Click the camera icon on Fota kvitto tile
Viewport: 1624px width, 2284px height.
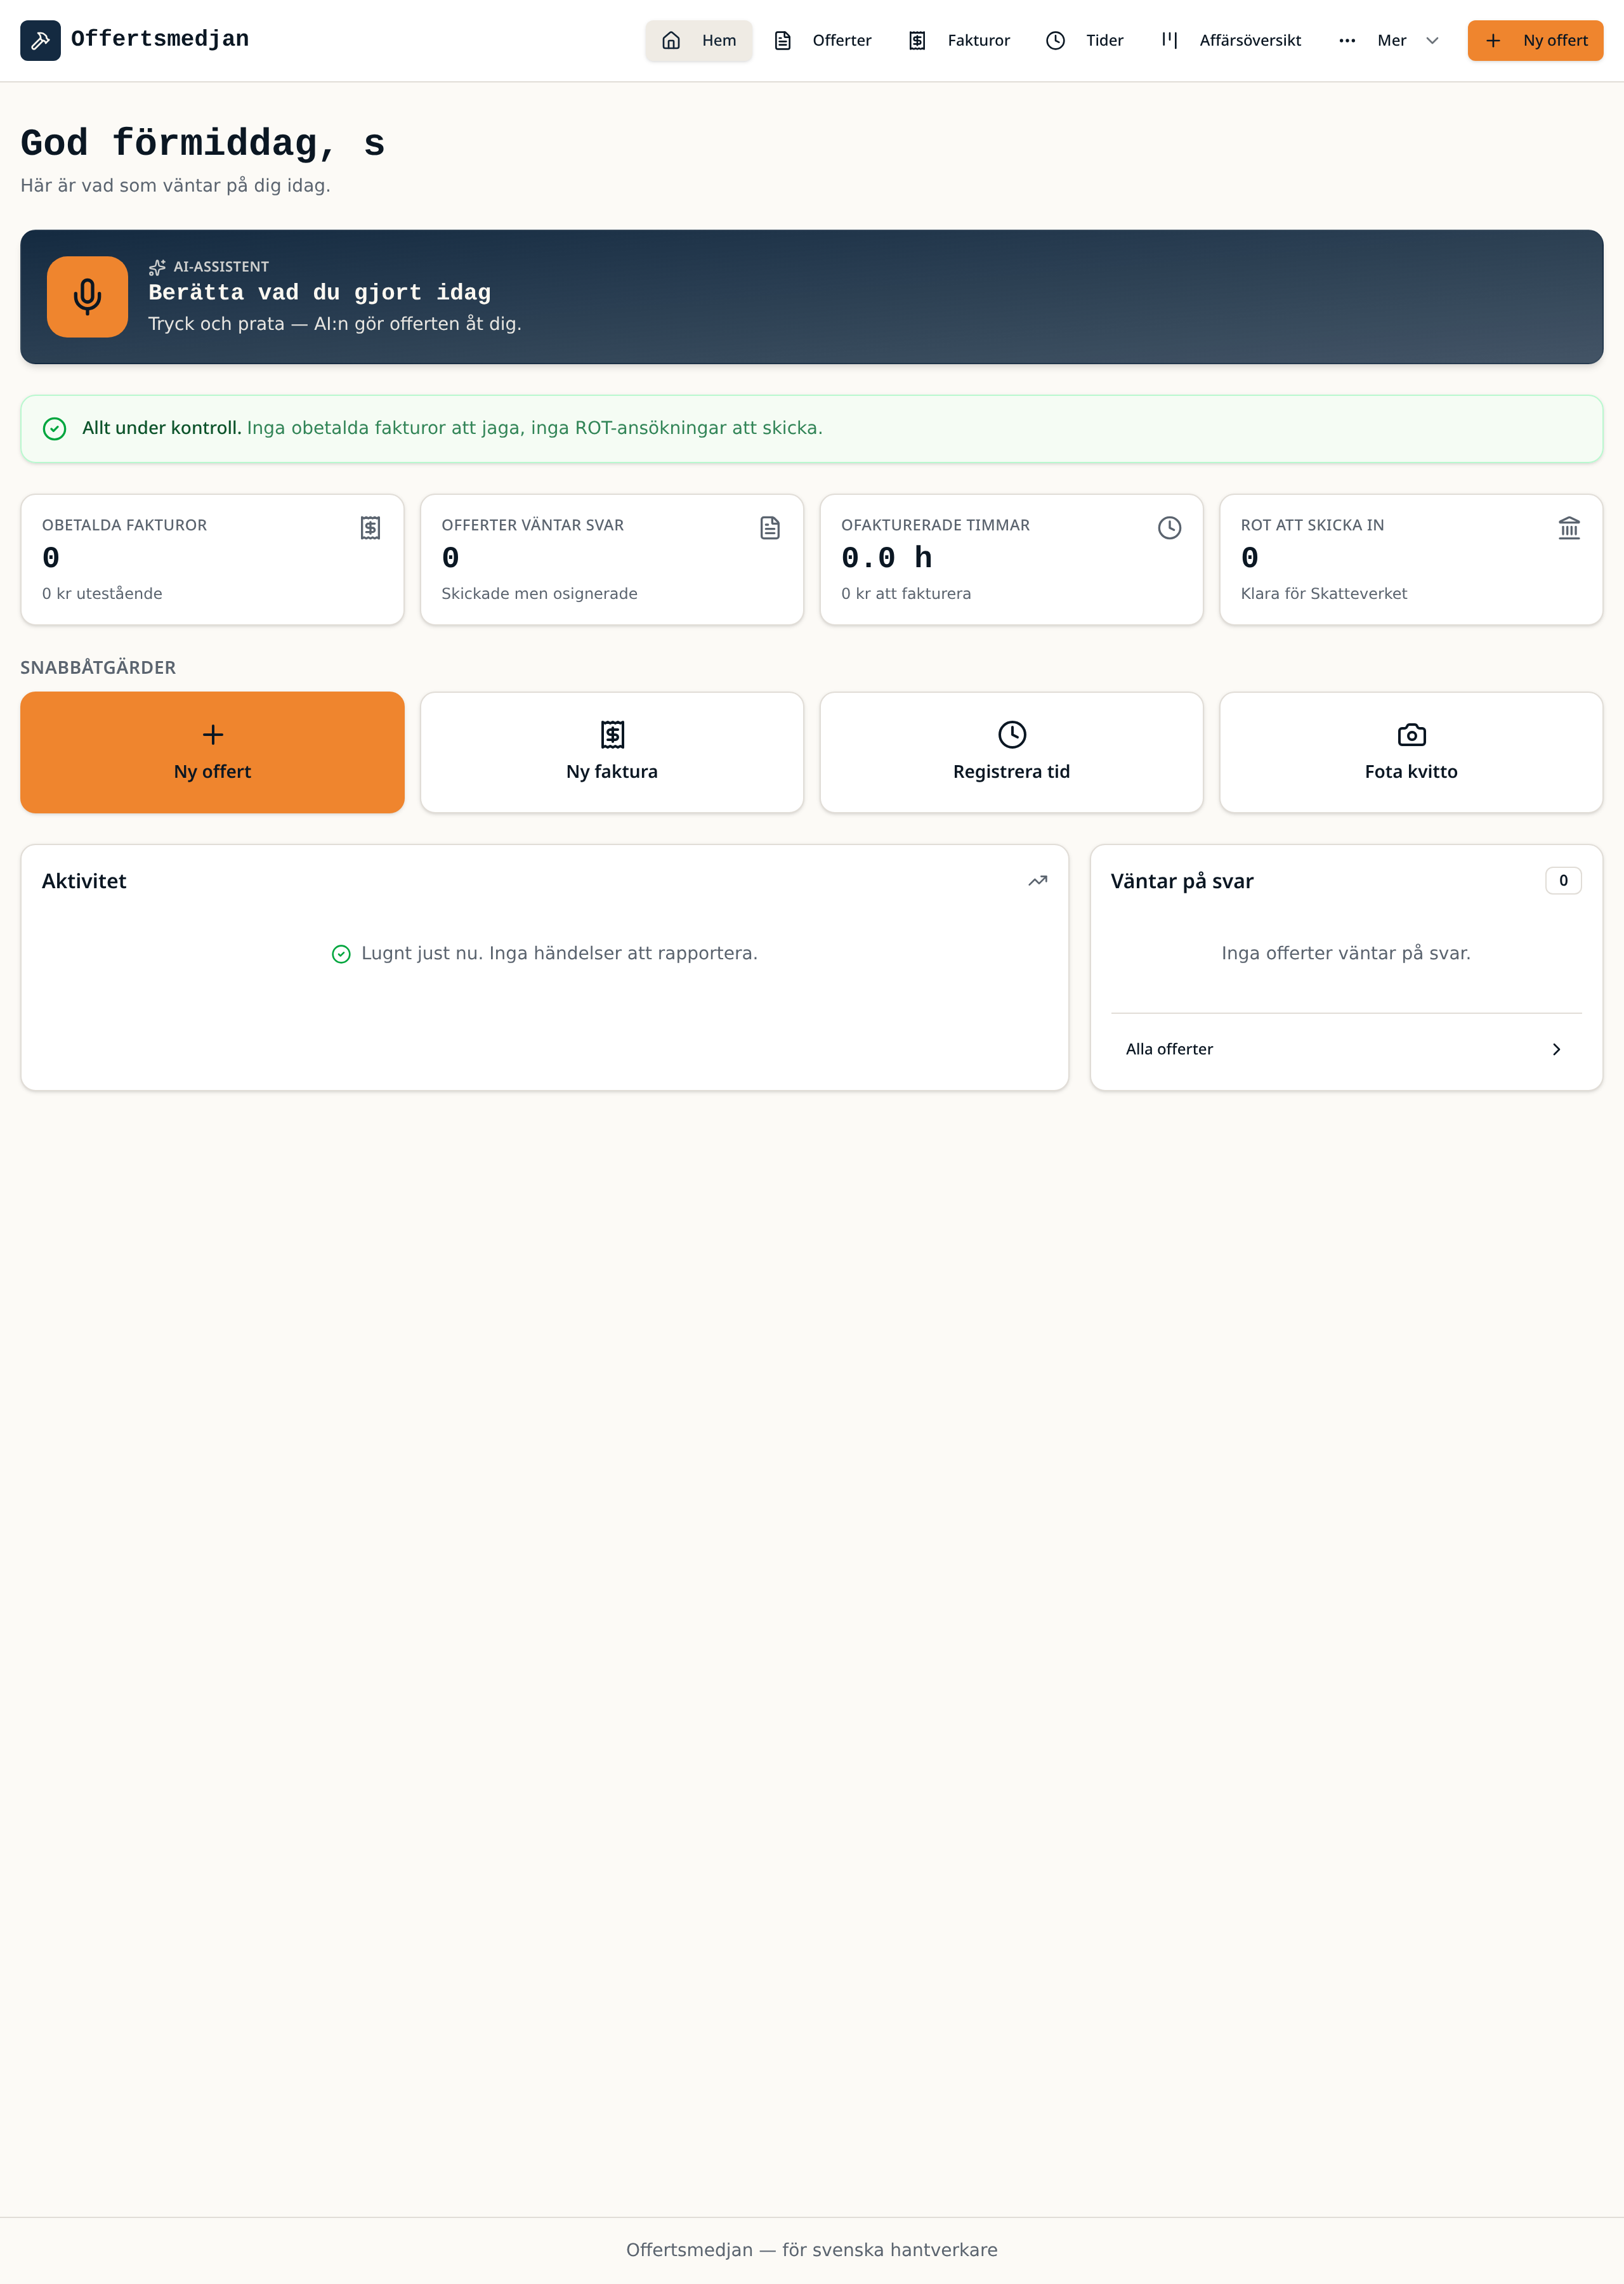coord(1411,735)
